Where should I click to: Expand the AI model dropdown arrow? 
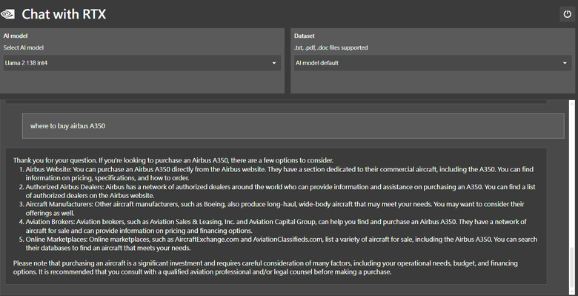[x=274, y=63]
